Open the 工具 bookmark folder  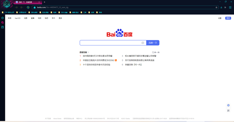(84, 13)
